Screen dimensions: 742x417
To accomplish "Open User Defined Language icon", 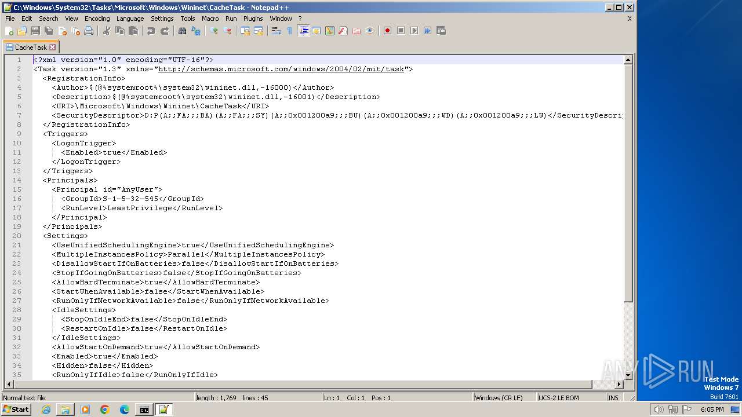I will (317, 31).
